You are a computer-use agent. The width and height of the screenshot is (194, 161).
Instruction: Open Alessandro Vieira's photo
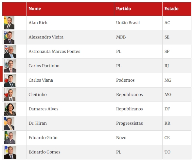pos(9,37)
